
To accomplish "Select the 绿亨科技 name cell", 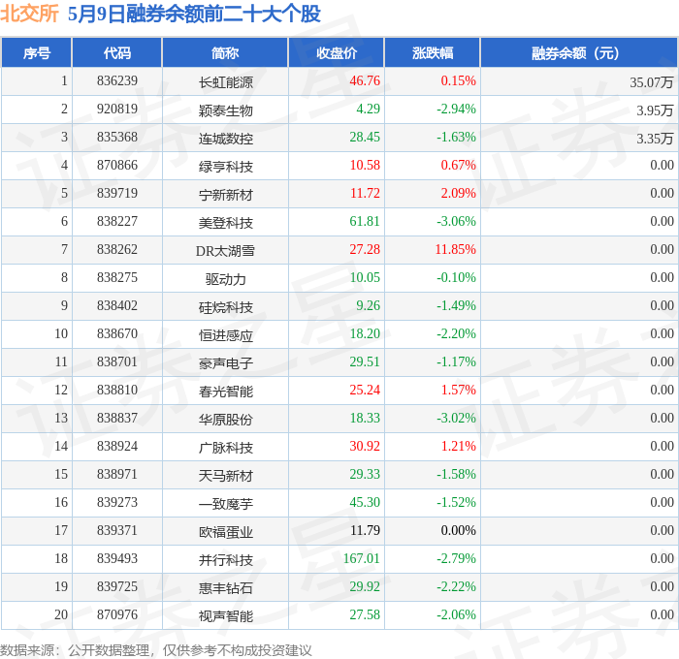I will click(x=226, y=167).
